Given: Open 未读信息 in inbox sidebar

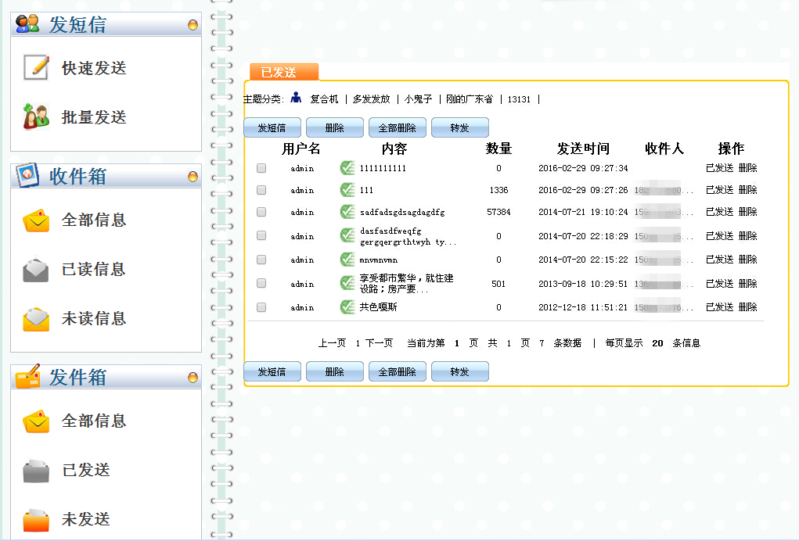Looking at the screenshot, I should pyautogui.click(x=94, y=319).
